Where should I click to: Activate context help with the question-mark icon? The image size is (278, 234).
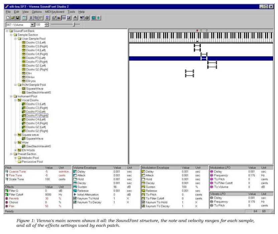pos(81,17)
